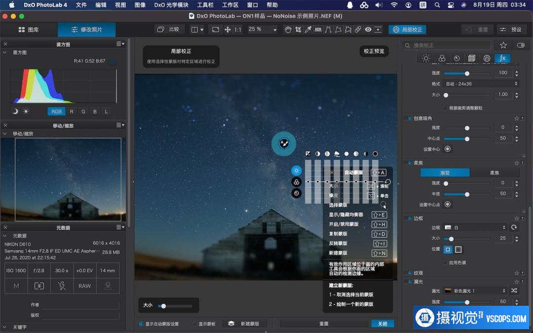Toggle 显示自动蒙版设置 checkbox
The image size is (533, 333).
[141, 324]
